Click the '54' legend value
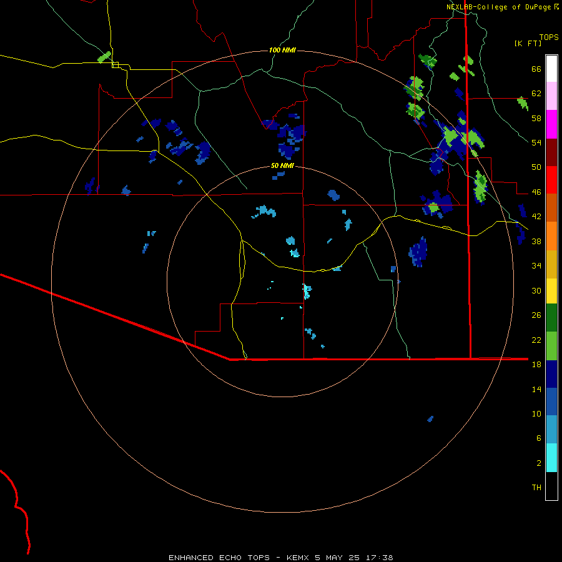The image size is (562, 562). pos(536,142)
